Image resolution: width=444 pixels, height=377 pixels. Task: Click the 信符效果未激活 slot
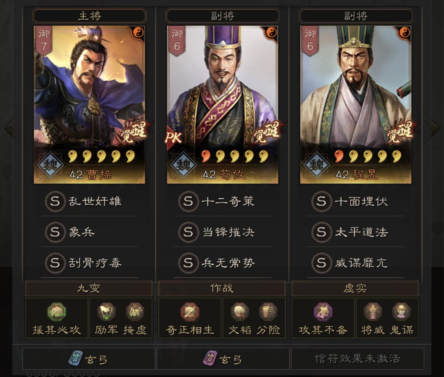[357, 359]
